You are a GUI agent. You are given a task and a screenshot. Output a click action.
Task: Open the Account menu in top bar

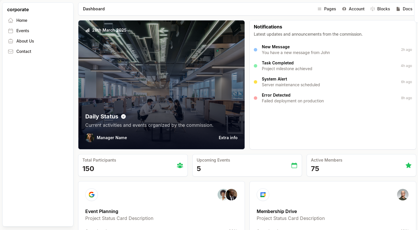pyautogui.click(x=353, y=9)
